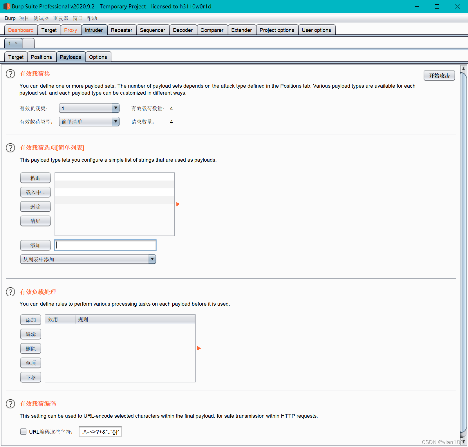Screen dimensions: 468x447
Task: Open 有效载荷类型 dropdown
Action: point(89,122)
